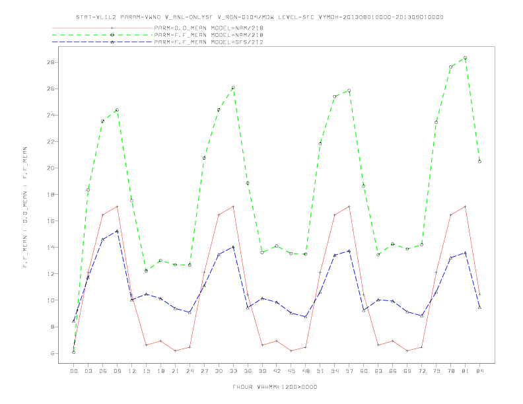Click the x-axis title FHOUR VHHMM
Viewport: 523px width, 404px height.
[275, 387]
